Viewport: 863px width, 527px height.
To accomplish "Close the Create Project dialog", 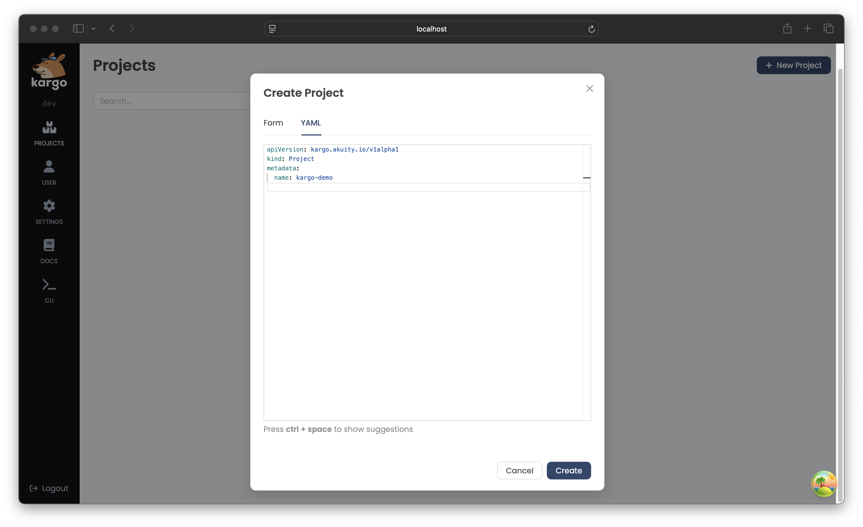I will tap(589, 88).
